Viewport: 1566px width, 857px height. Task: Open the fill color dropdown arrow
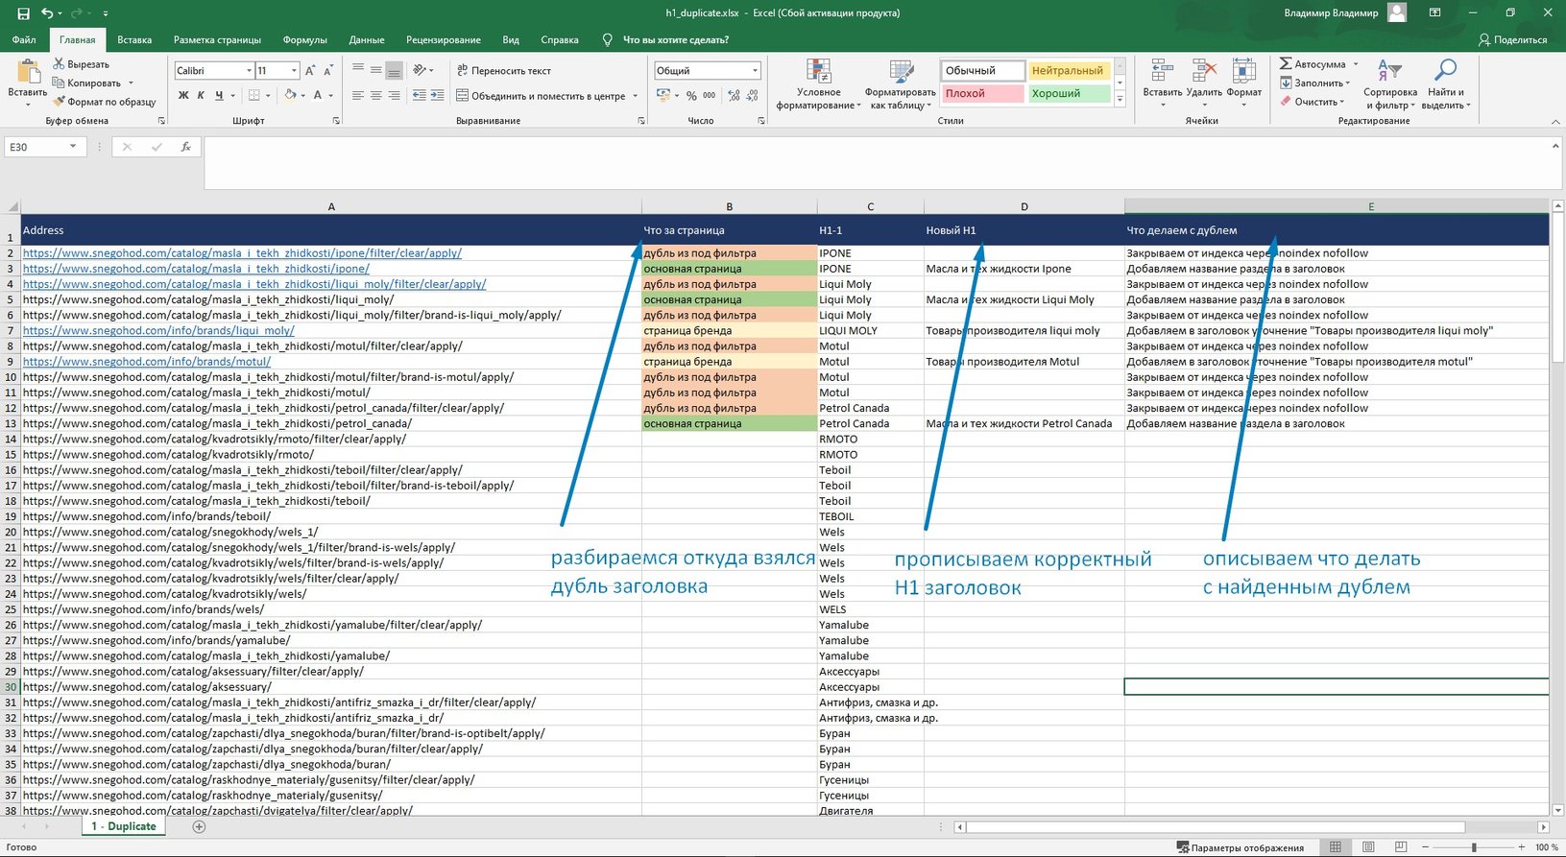pyautogui.click(x=303, y=95)
